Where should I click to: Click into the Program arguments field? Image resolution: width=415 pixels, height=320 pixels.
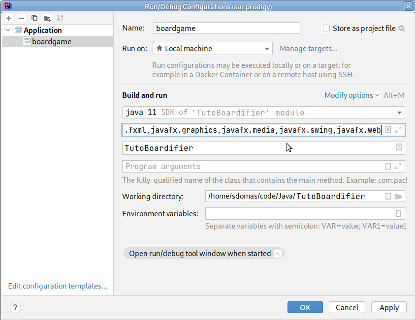tap(251, 167)
